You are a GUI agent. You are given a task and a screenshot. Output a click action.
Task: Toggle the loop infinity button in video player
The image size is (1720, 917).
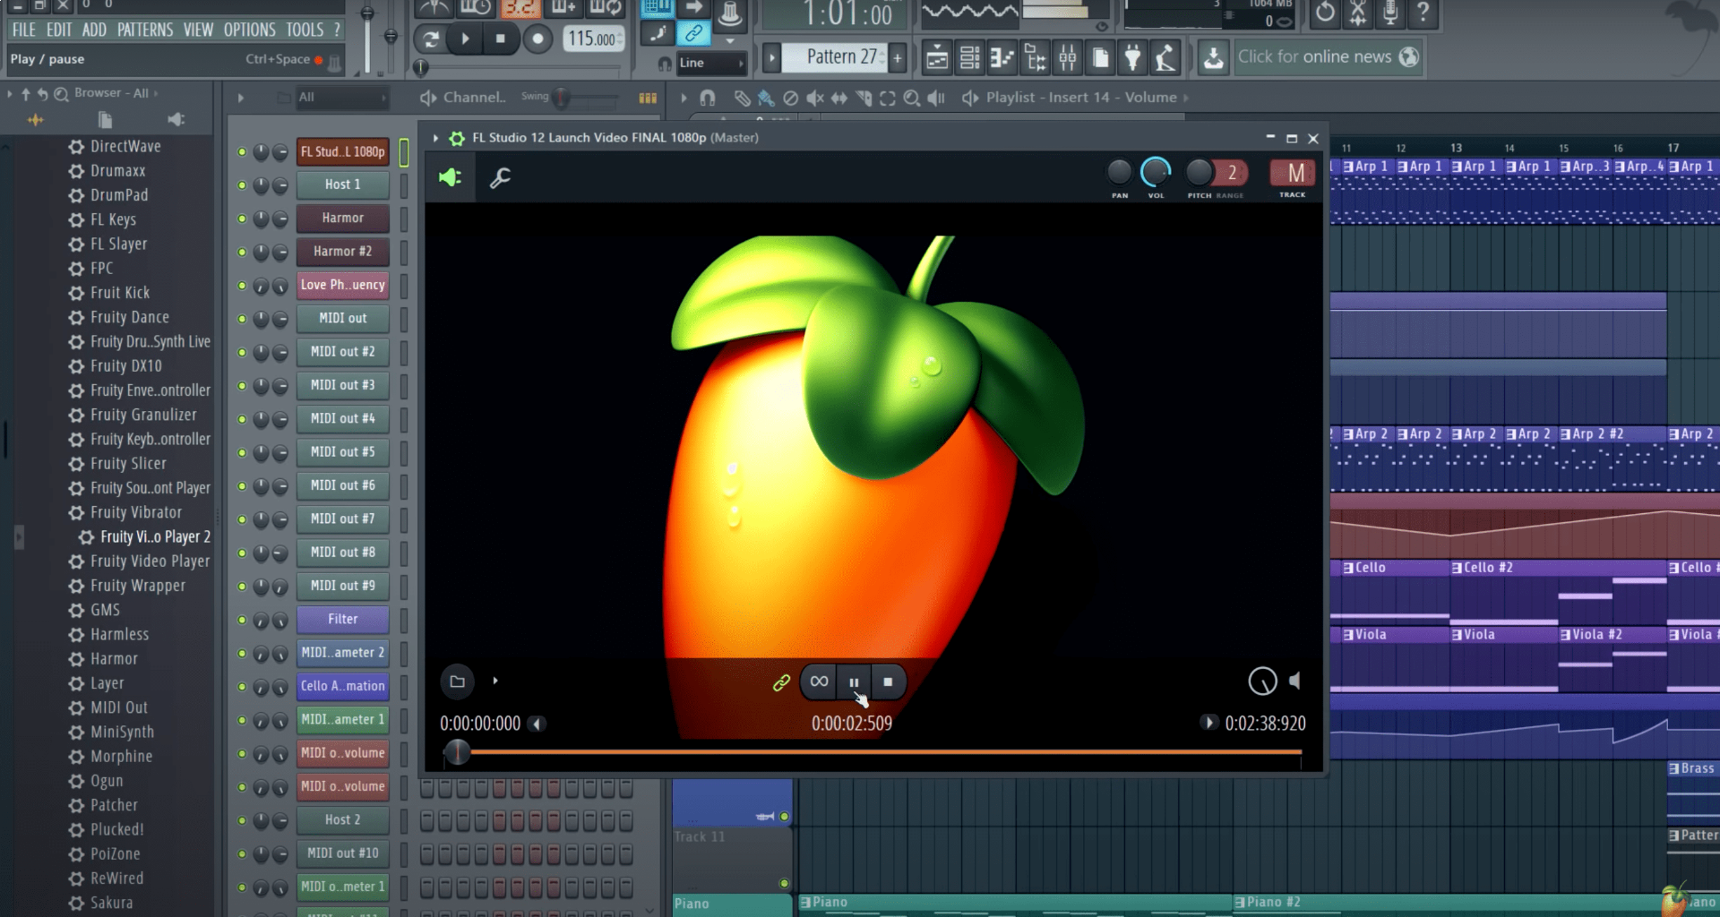[819, 681]
